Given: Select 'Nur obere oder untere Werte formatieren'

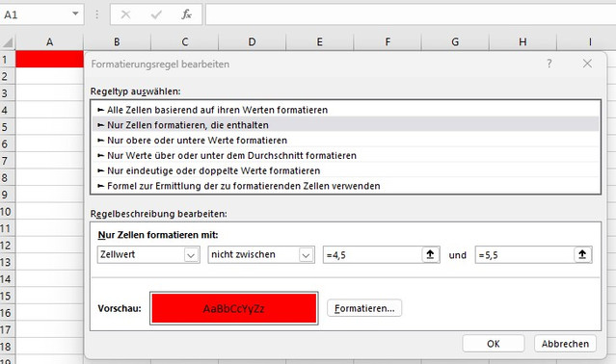Looking at the screenshot, I should pyautogui.click(x=345, y=140).
